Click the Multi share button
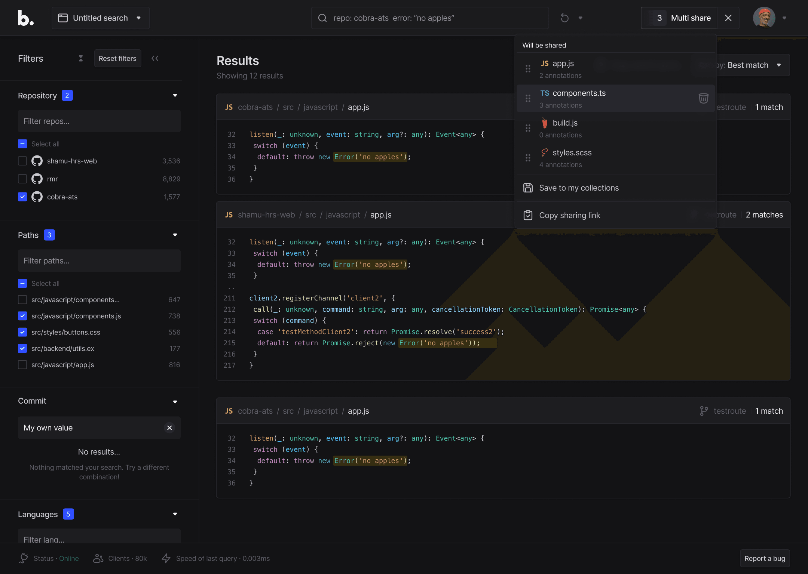The width and height of the screenshot is (808, 574). coord(679,18)
